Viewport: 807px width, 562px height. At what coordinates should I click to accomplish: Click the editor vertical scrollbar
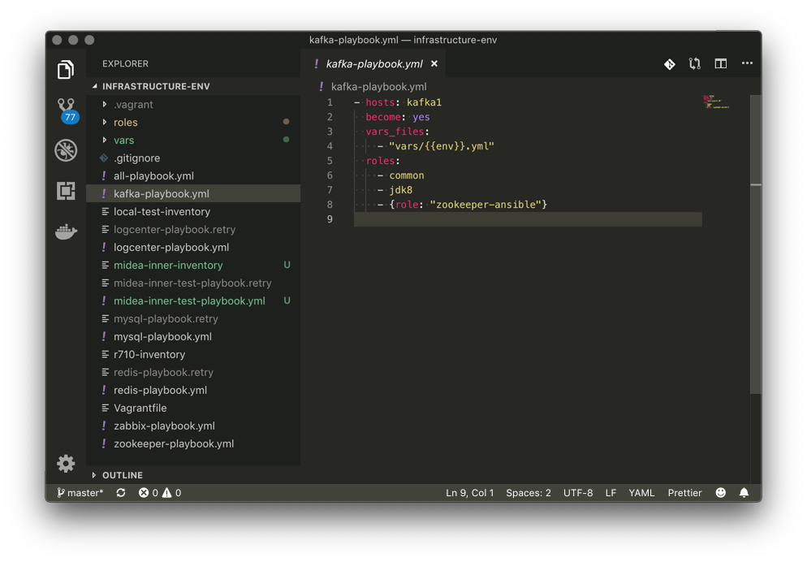coord(756,244)
